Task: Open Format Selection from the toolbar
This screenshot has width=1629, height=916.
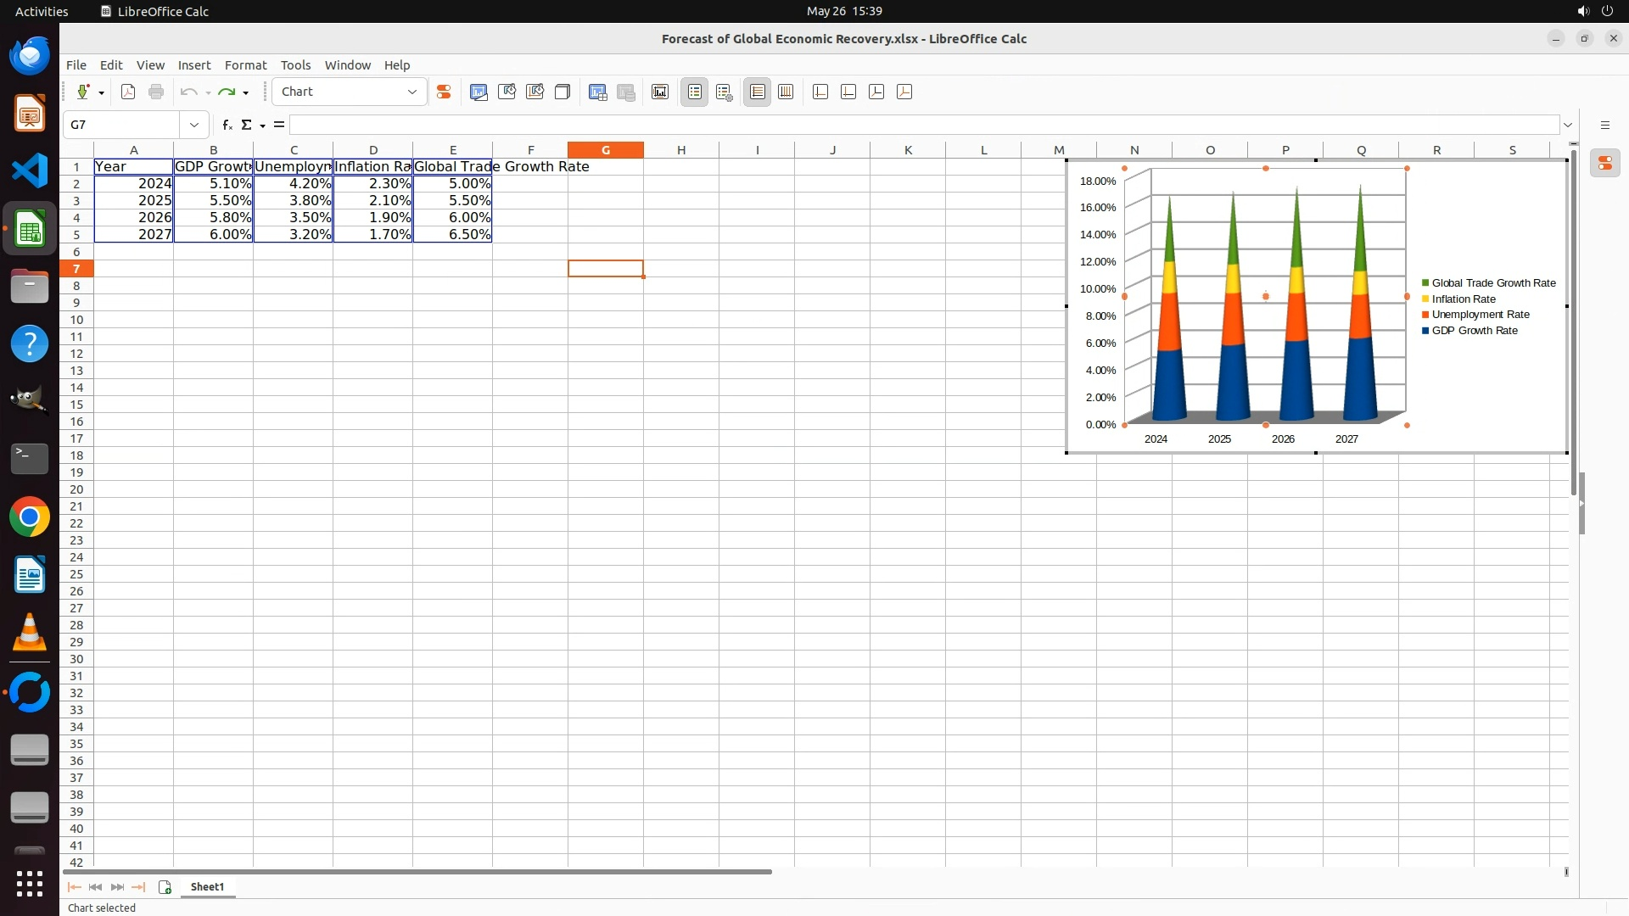Action: click(x=443, y=92)
